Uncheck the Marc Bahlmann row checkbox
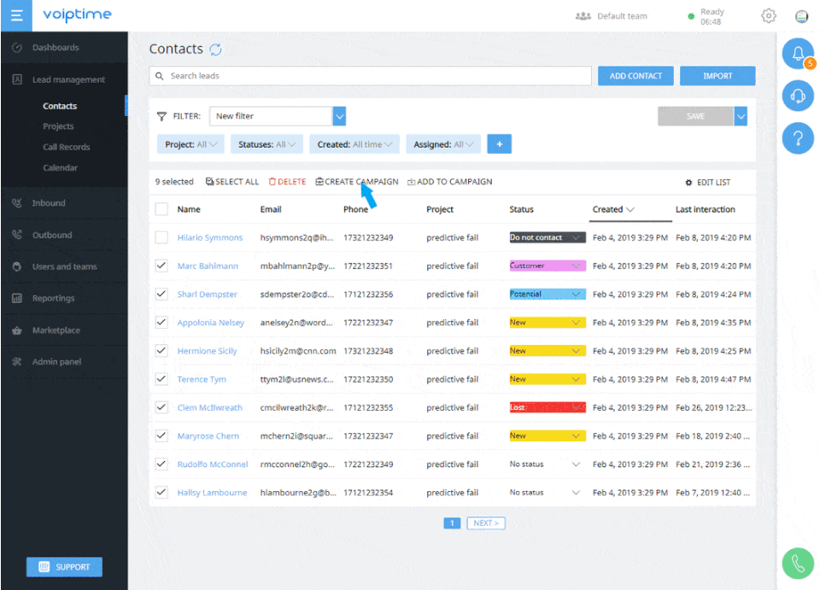 [161, 266]
